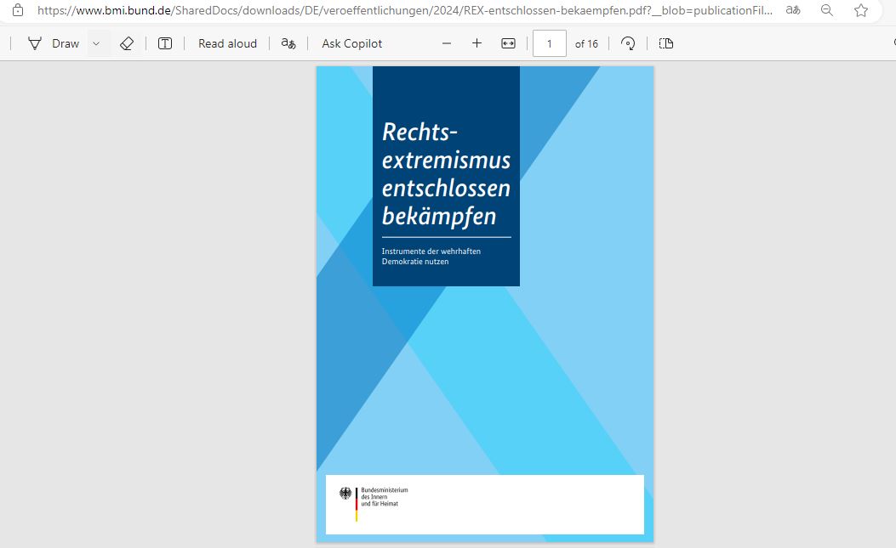Click the toolbar Translate icon
Screen dimensions: 896x548
click(x=288, y=43)
